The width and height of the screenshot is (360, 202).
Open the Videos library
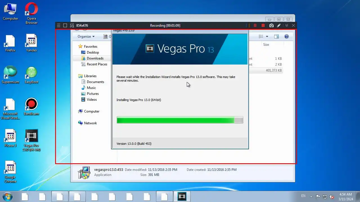[x=92, y=100]
